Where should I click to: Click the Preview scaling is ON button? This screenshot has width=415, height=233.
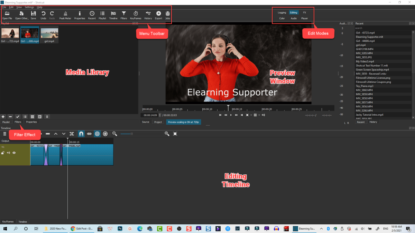click(184, 122)
